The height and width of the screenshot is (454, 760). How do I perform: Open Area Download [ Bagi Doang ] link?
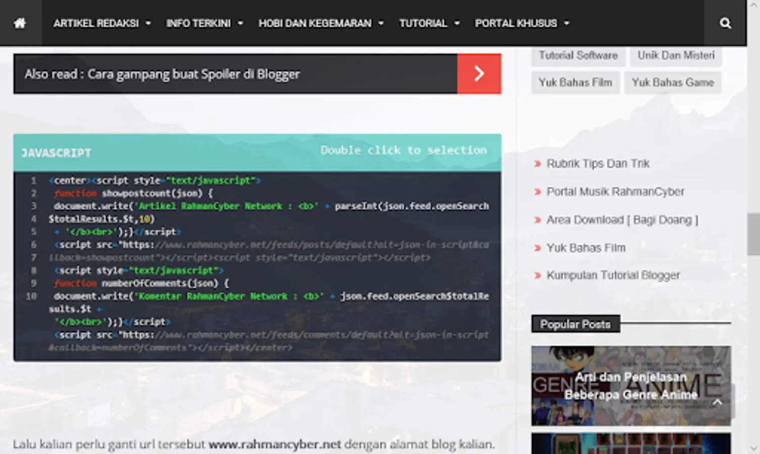point(622,220)
